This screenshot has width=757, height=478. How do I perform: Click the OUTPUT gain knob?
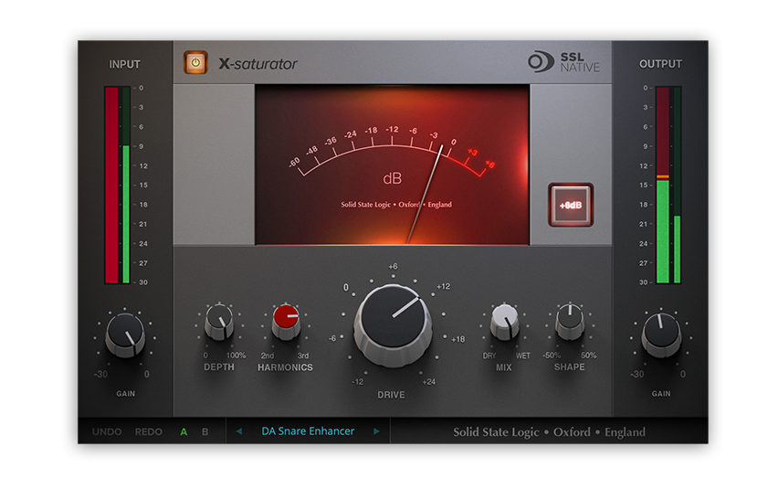661,335
